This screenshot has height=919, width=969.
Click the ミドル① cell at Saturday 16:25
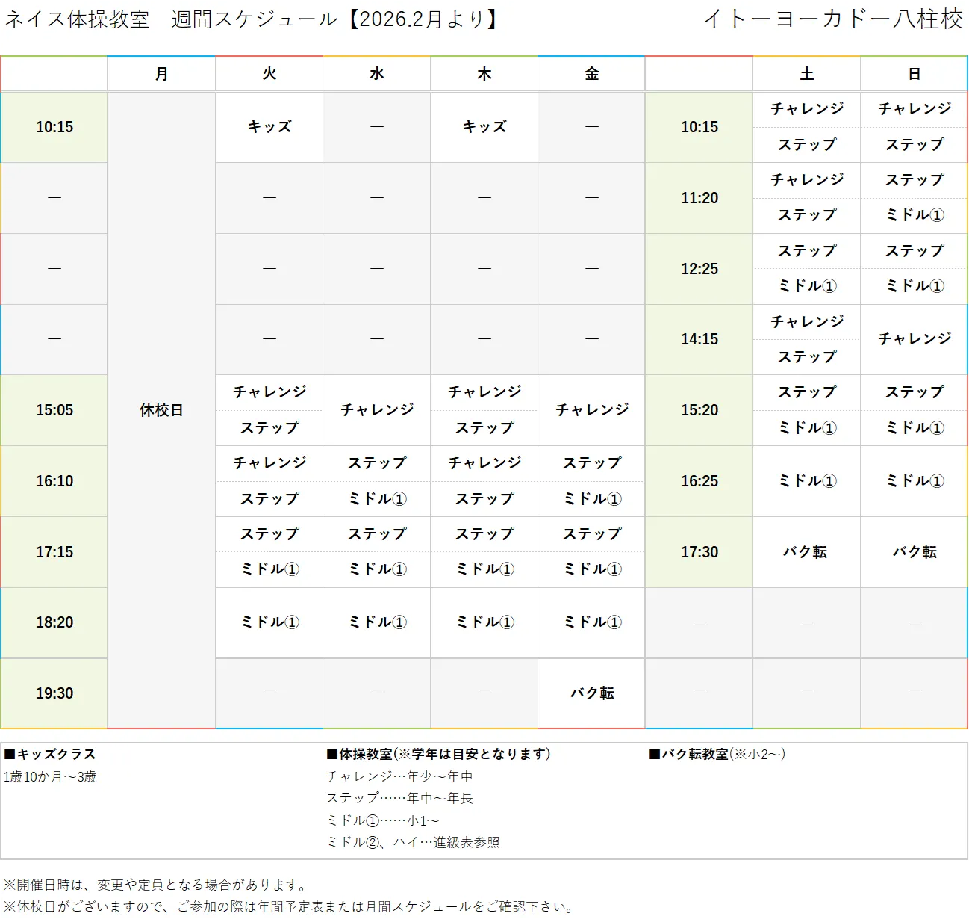tap(806, 481)
